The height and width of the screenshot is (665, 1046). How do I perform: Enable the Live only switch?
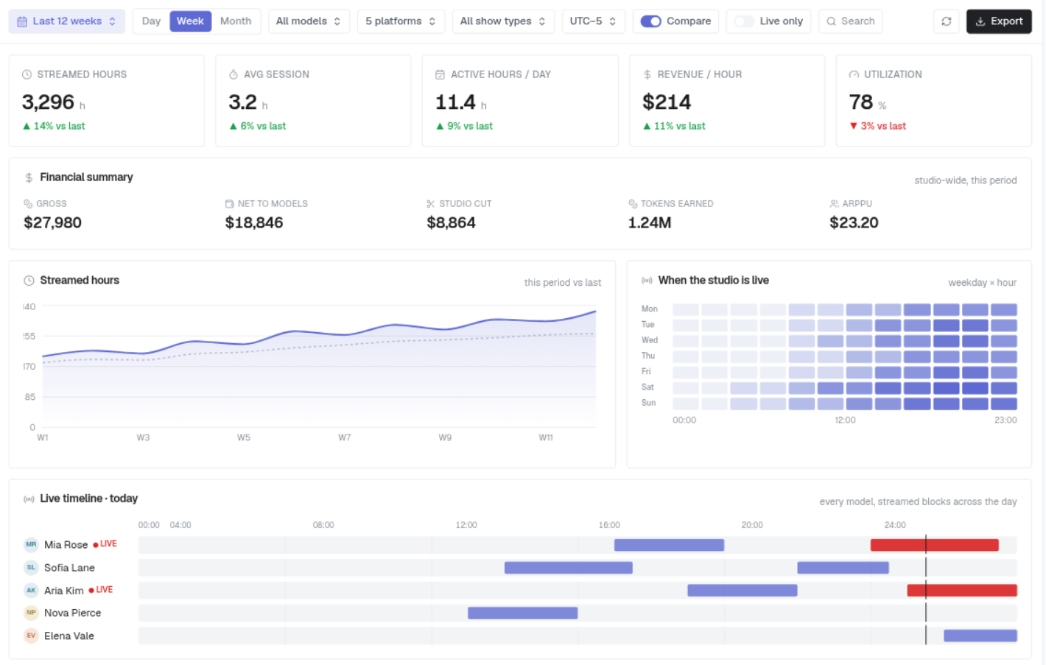744,21
